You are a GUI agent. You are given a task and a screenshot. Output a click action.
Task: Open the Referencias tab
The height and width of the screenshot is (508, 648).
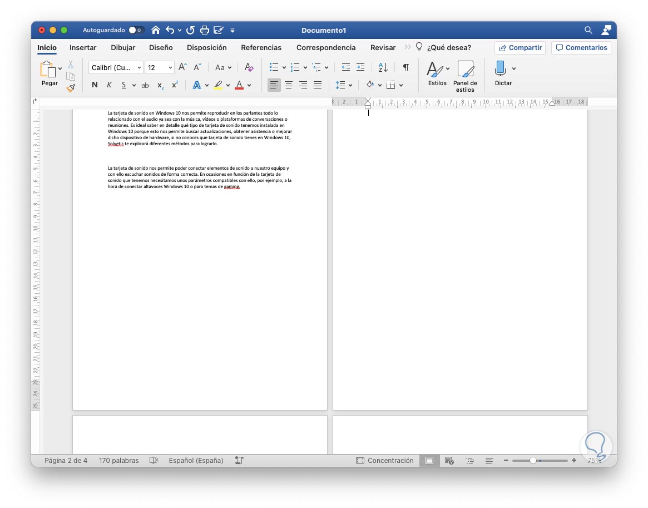261,47
